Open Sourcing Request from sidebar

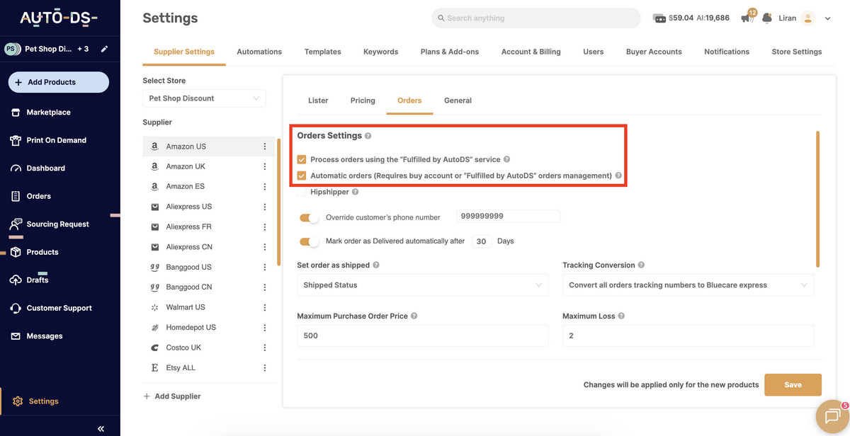(58, 223)
